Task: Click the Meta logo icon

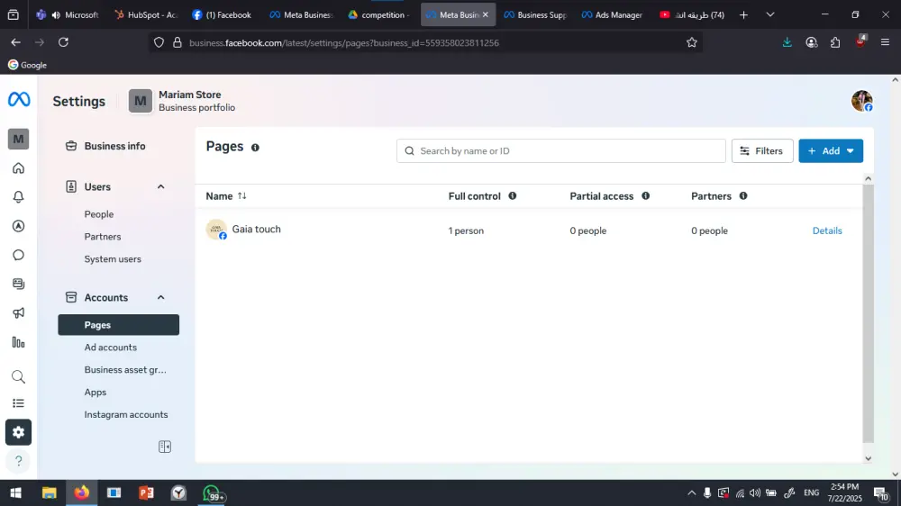Action: point(19,100)
